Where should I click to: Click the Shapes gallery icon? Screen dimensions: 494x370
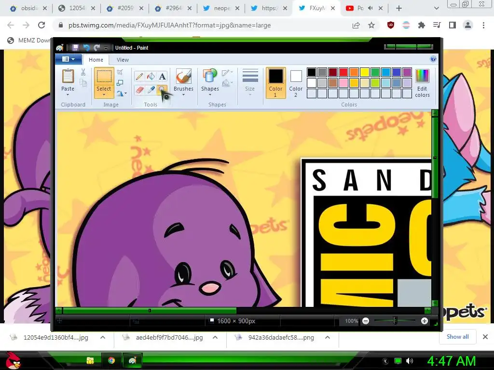[x=210, y=76]
